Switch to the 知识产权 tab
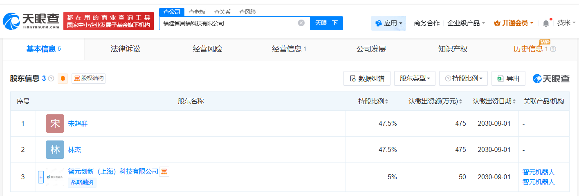 [x=453, y=49]
